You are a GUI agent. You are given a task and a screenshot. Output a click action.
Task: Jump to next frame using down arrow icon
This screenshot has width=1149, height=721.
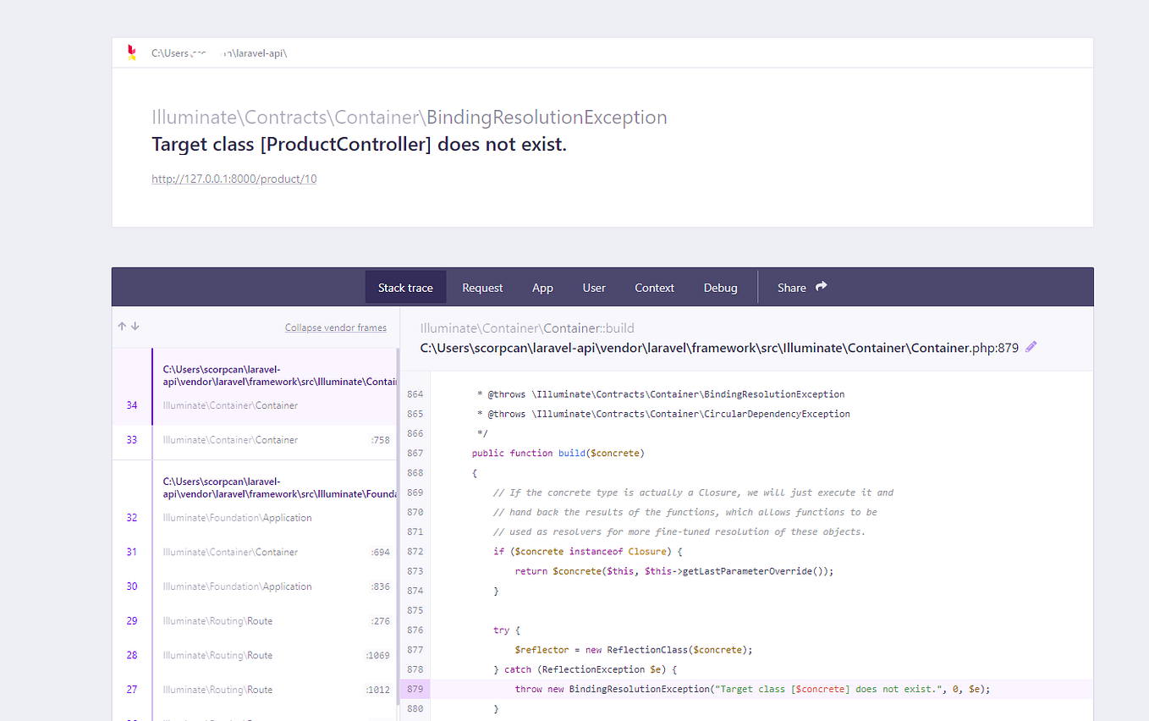[x=135, y=326]
